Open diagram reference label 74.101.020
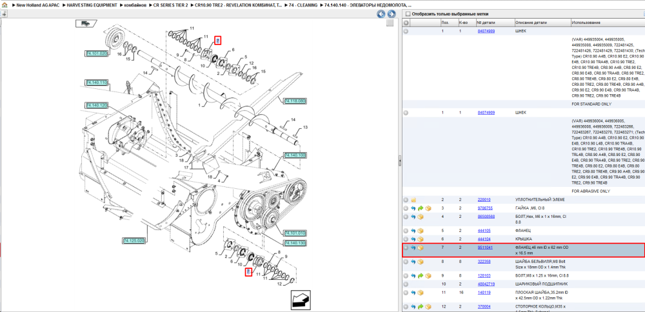 [97, 54]
